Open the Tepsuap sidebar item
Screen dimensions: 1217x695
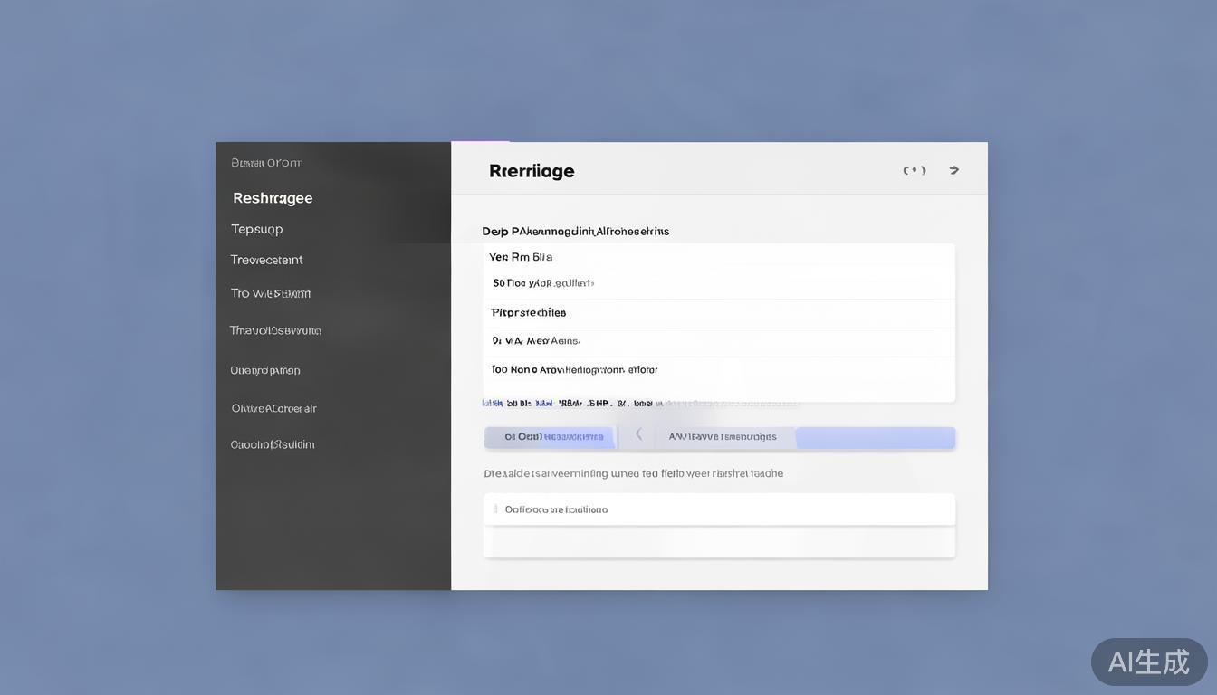pos(257,229)
